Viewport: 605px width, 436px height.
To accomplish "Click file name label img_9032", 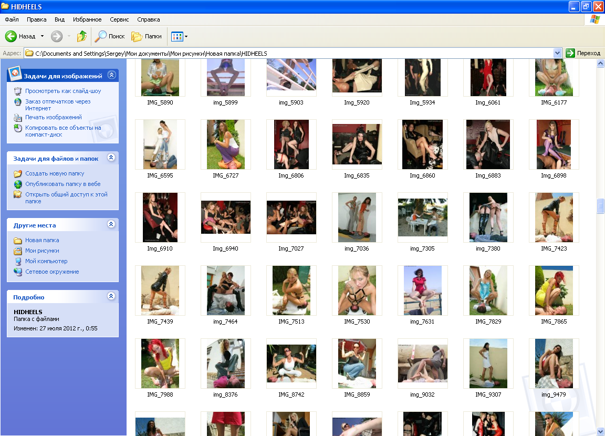I will pyautogui.click(x=422, y=395).
